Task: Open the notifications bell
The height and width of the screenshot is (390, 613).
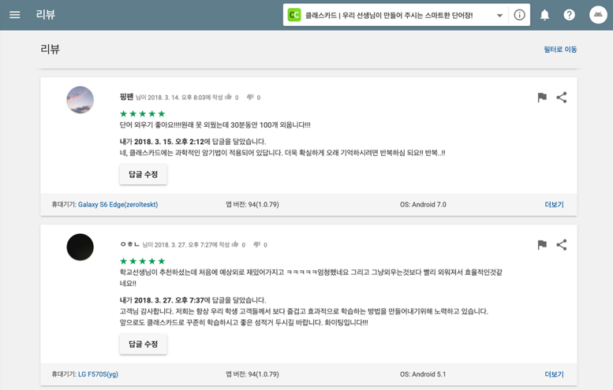Action: (544, 15)
